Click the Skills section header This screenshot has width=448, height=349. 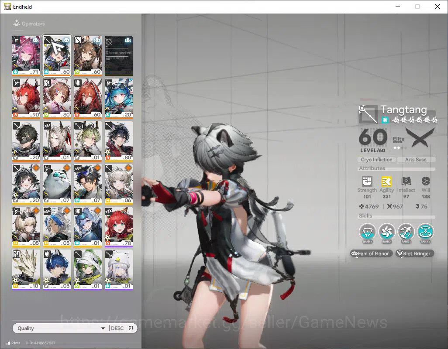coord(365,216)
